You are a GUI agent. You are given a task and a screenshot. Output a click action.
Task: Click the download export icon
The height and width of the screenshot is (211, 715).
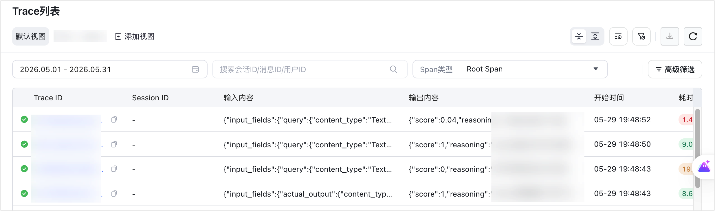pos(670,36)
